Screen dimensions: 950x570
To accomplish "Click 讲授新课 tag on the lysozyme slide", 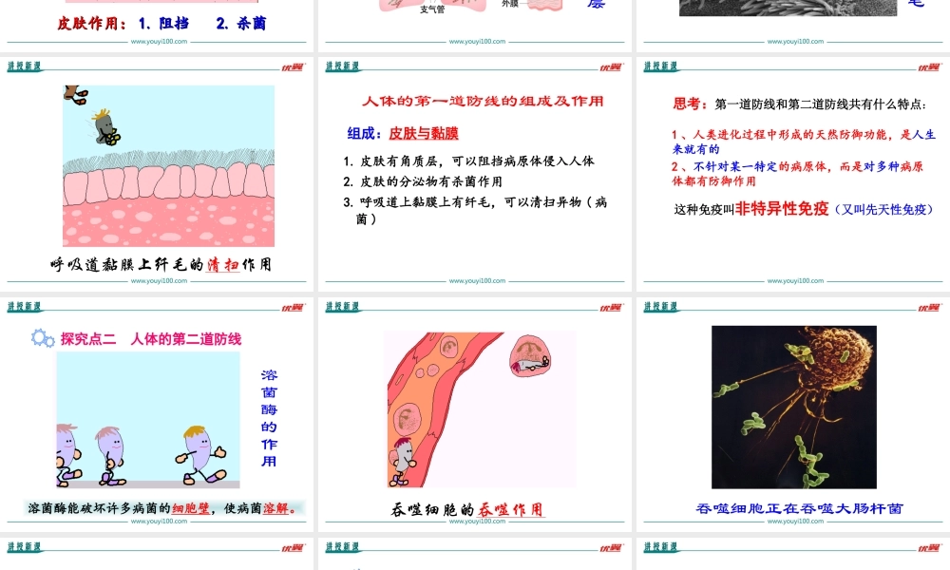I will click(x=24, y=307).
